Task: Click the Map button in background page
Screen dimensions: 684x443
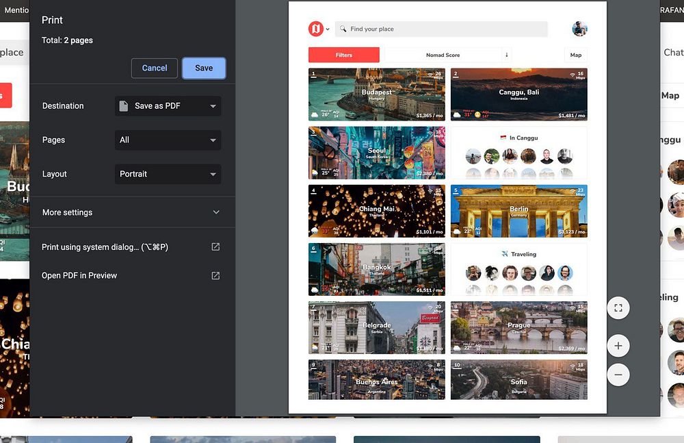Action: (x=670, y=96)
